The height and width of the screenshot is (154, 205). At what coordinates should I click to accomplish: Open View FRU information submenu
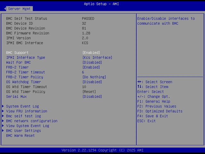point(27,111)
